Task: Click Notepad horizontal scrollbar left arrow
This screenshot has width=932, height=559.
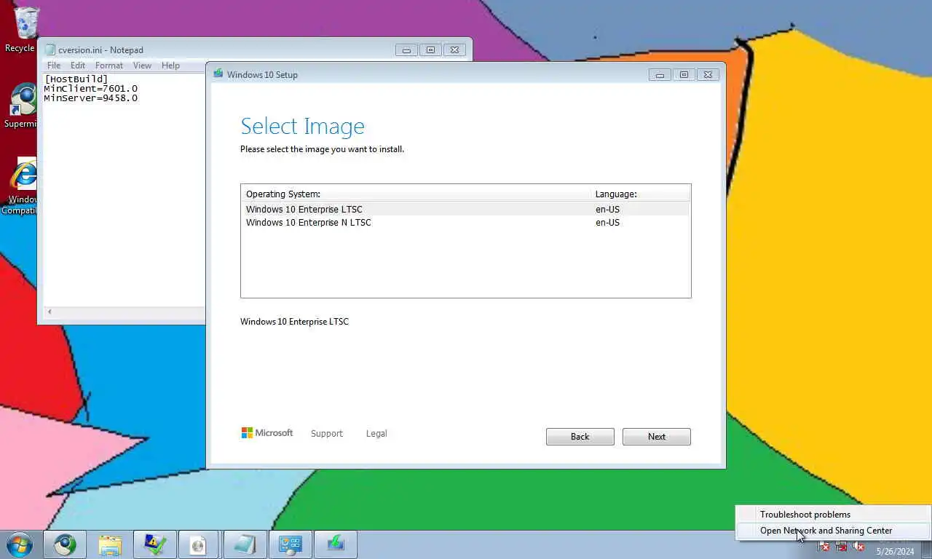Action: point(50,312)
